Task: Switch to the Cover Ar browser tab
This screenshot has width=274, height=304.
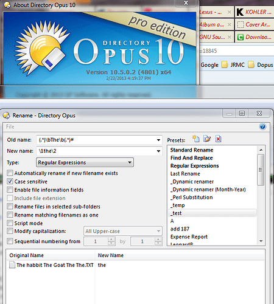Action: (255, 25)
